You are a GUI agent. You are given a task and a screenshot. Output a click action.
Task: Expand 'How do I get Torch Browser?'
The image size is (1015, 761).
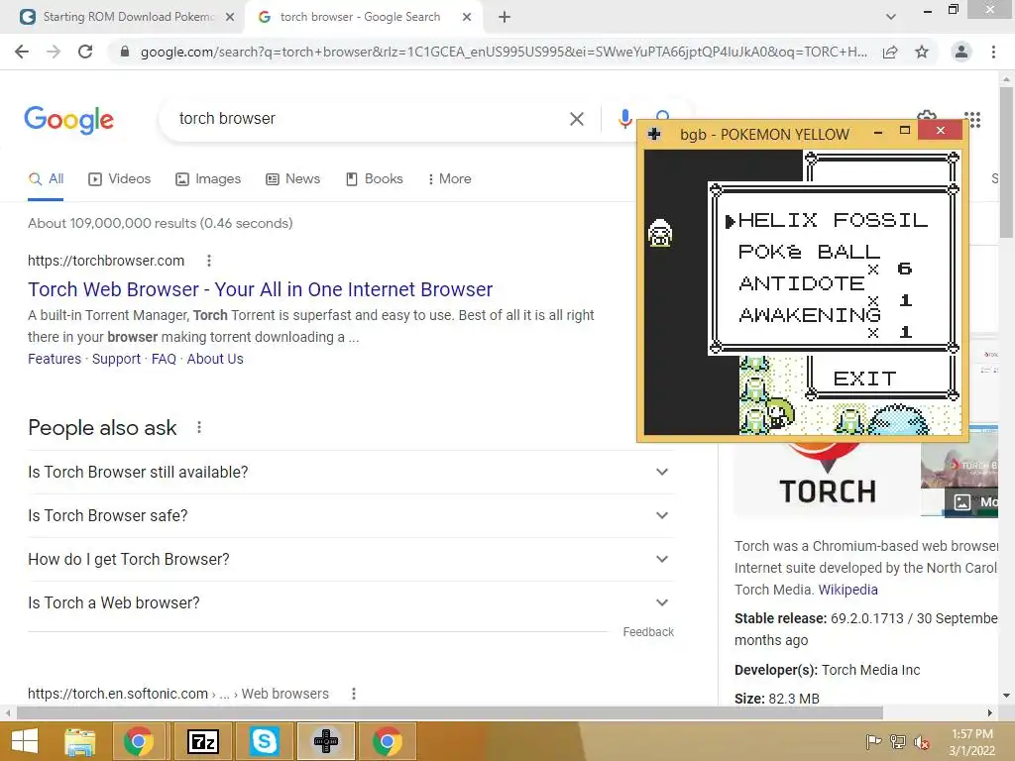click(351, 559)
